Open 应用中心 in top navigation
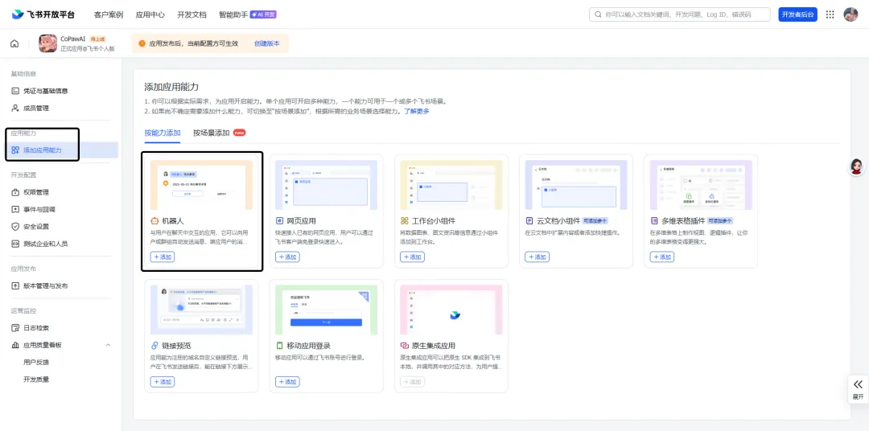 150,14
